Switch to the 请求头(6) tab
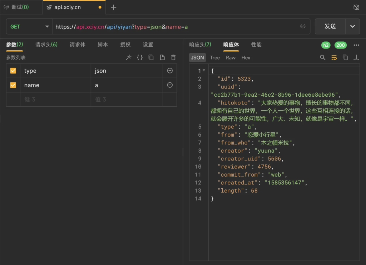Image resolution: width=366 pixels, height=265 pixels. point(46,45)
